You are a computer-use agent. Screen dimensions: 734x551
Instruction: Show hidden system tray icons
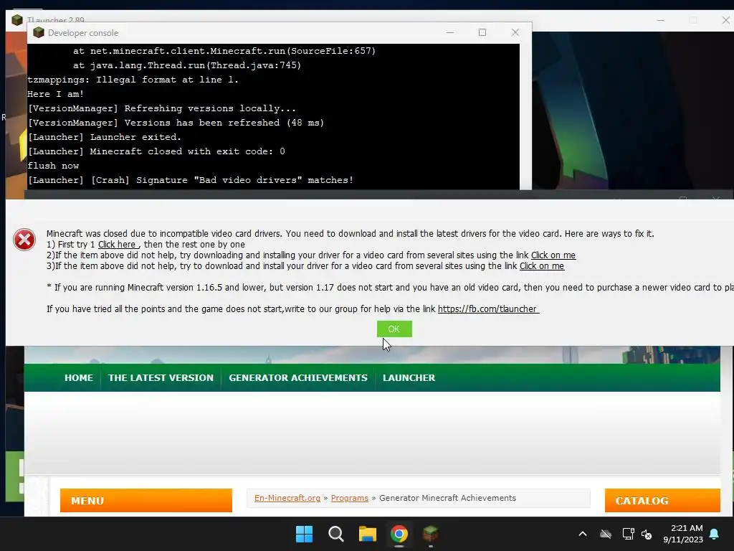(x=583, y=534)
